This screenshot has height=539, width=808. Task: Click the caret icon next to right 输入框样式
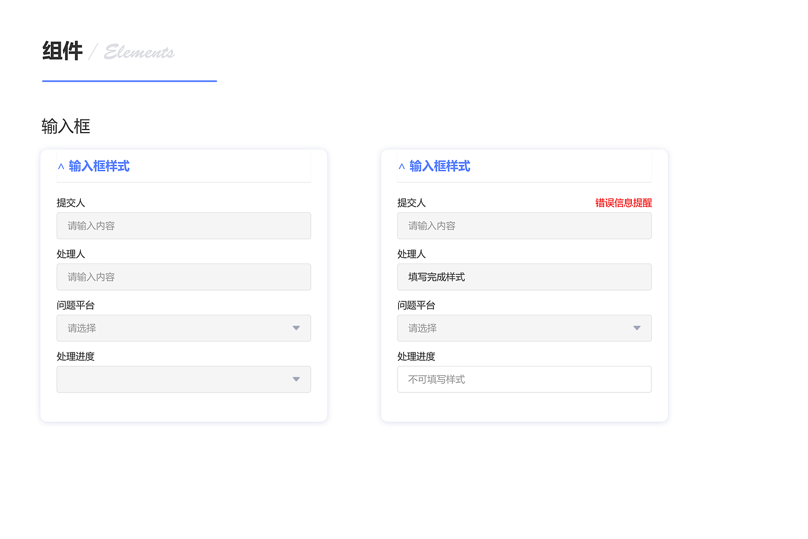pos(401,166)
